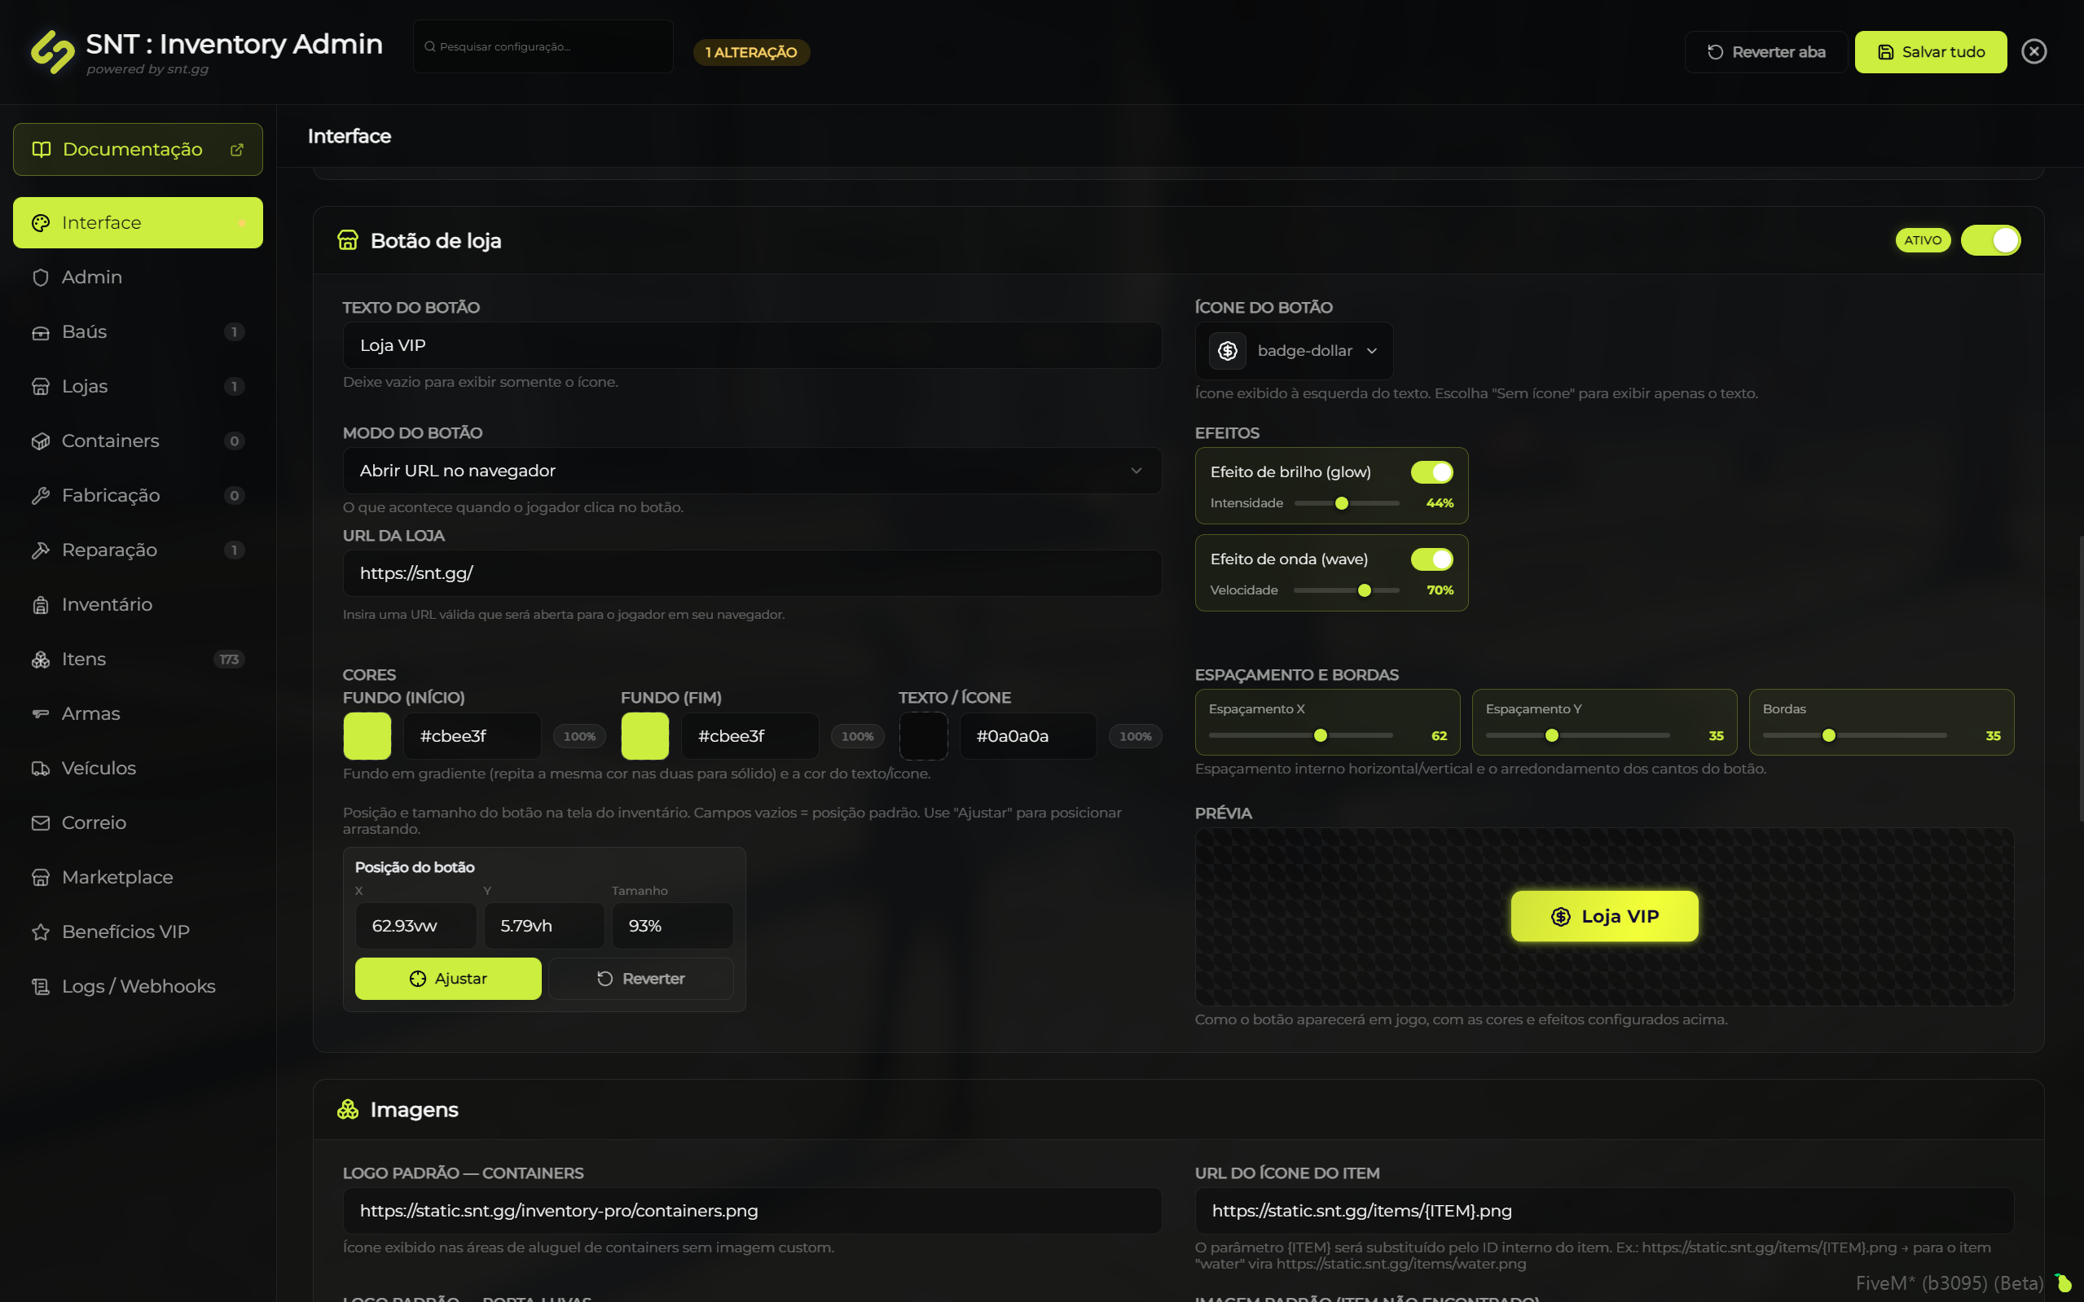2084x1302 pixels.
Task: Open the Texto / Ícone color swatch
Action: [924, 736]
